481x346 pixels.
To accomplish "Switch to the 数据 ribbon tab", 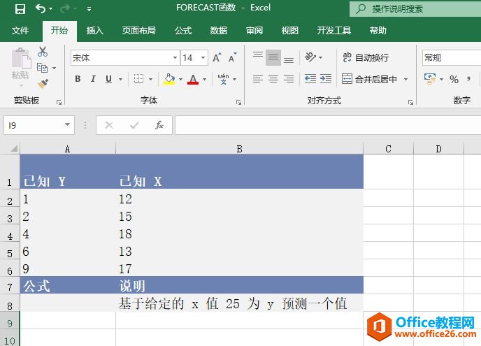I will pyautogui.click(x=219, y=30).
